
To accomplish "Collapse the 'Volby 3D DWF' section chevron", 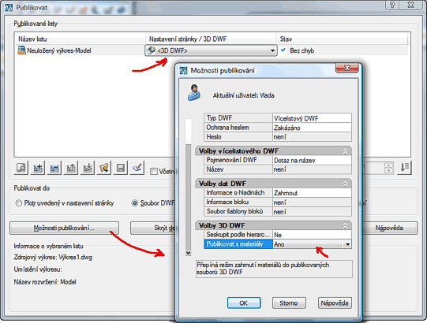I will [345, 225].
